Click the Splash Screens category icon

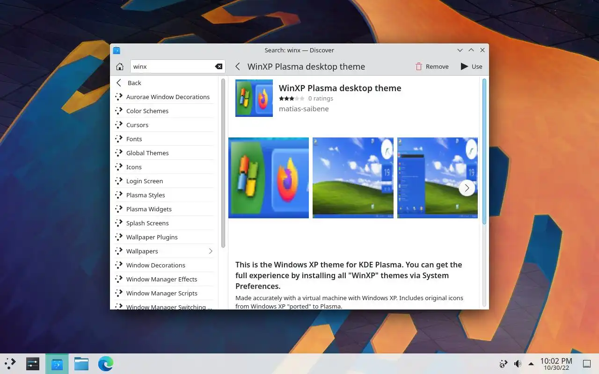pos(119,223)
